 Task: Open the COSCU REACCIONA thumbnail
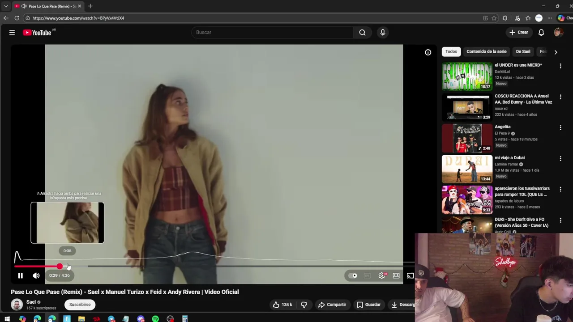pyautogui.click(x=467, y=107)
